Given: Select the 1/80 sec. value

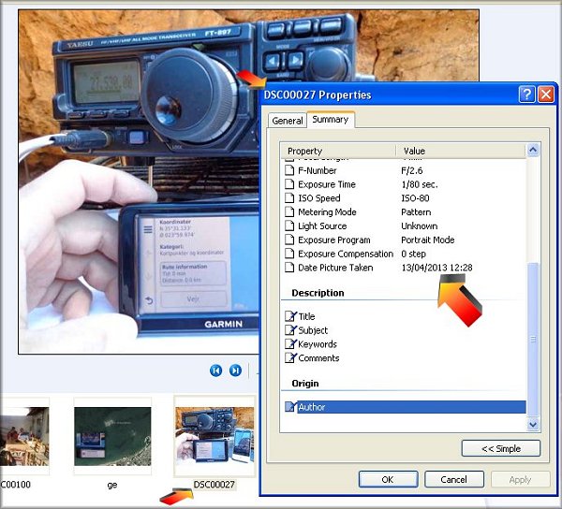Looking at the screenshot, I should (420, 184).
